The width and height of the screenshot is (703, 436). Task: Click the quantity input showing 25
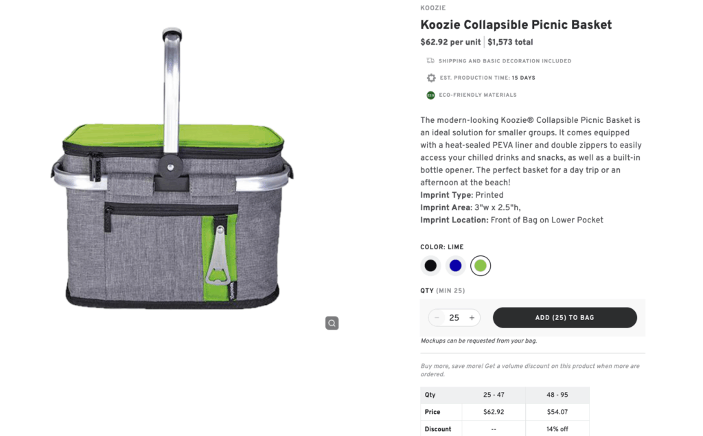[x=454, y=317]
